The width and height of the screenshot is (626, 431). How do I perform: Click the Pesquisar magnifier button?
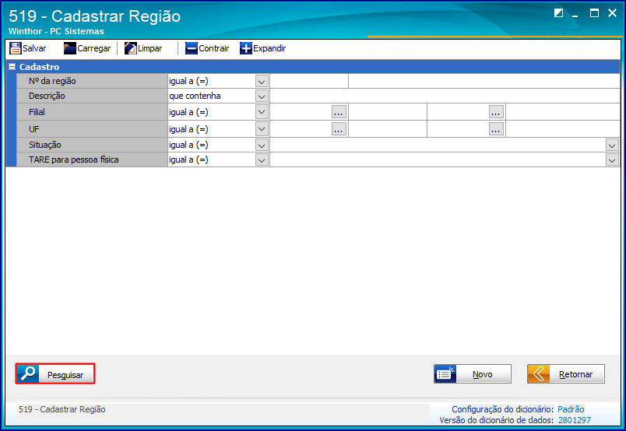(55, 374)
